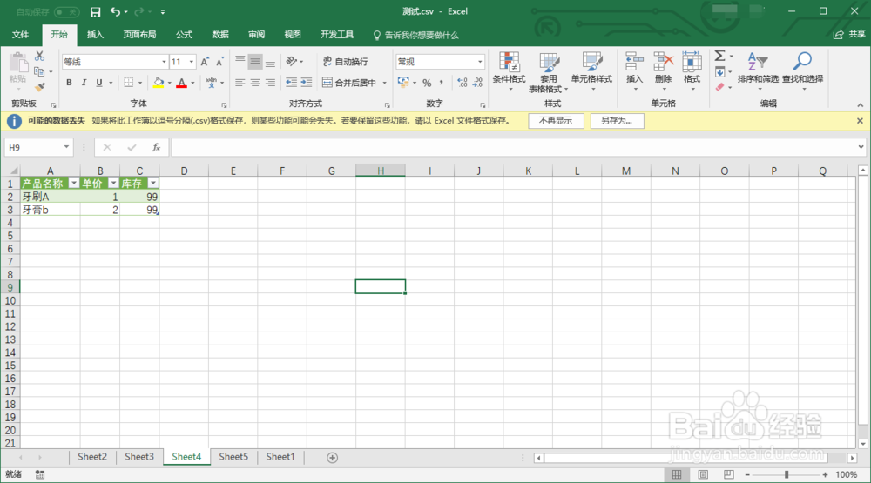Open the font name dropdown (等线)
The width and height of the screenshot is (871, 483).
pos(164,62)
